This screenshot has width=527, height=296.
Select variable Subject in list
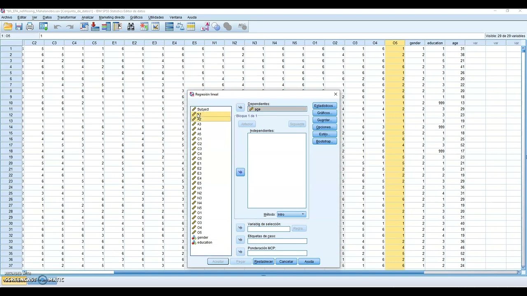click(x=210, y=109)
